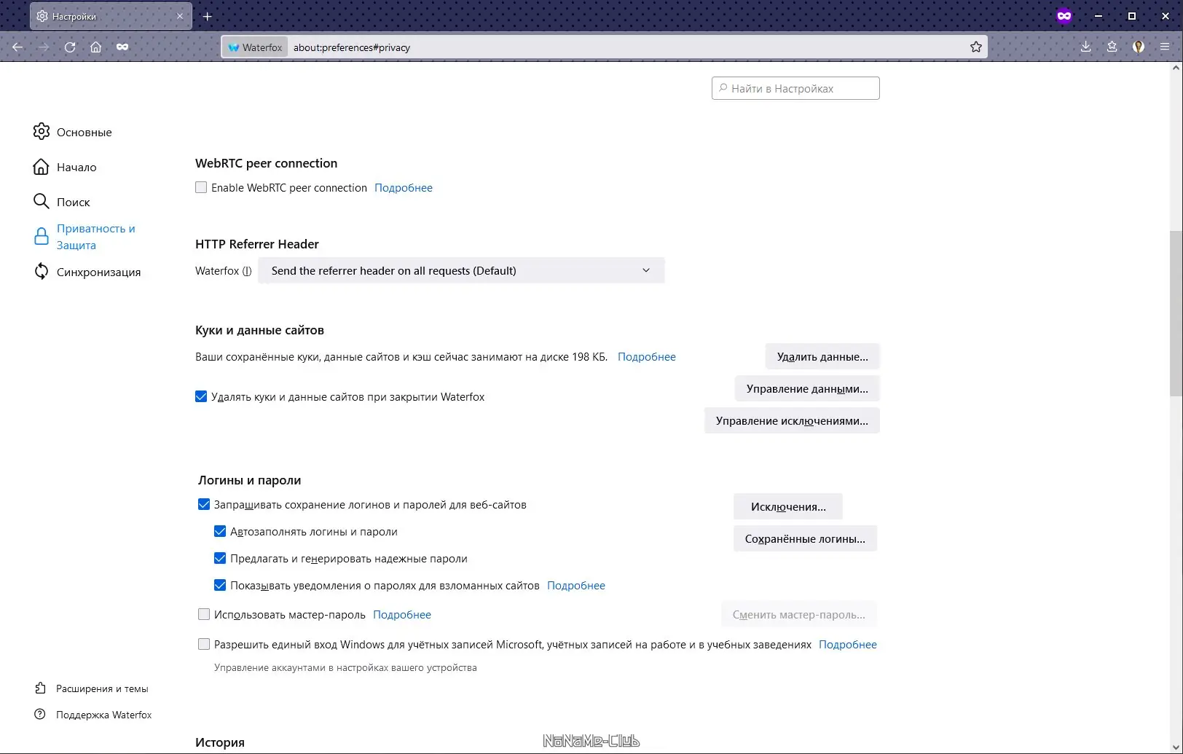Viewport: 1183px width, 754px height.
Task: Open login Исключения... dialog
Action: [788, 507]
